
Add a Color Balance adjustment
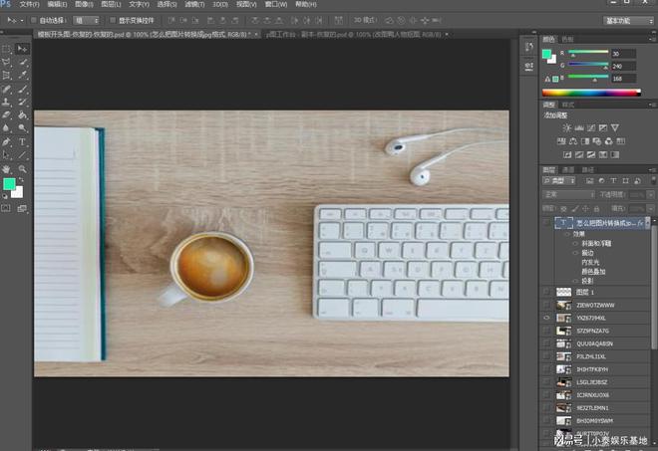point(573,141)
